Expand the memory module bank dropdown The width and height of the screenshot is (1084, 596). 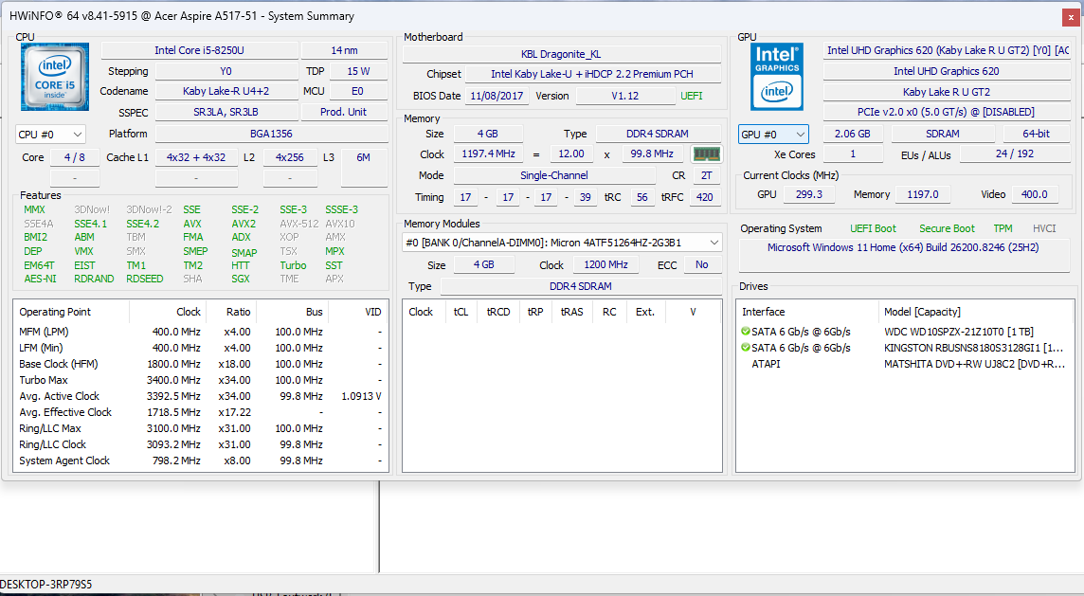pos(562,243)
